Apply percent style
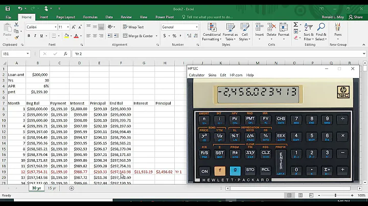The width and height of the screenshot is (368, 206). (174, 36)
